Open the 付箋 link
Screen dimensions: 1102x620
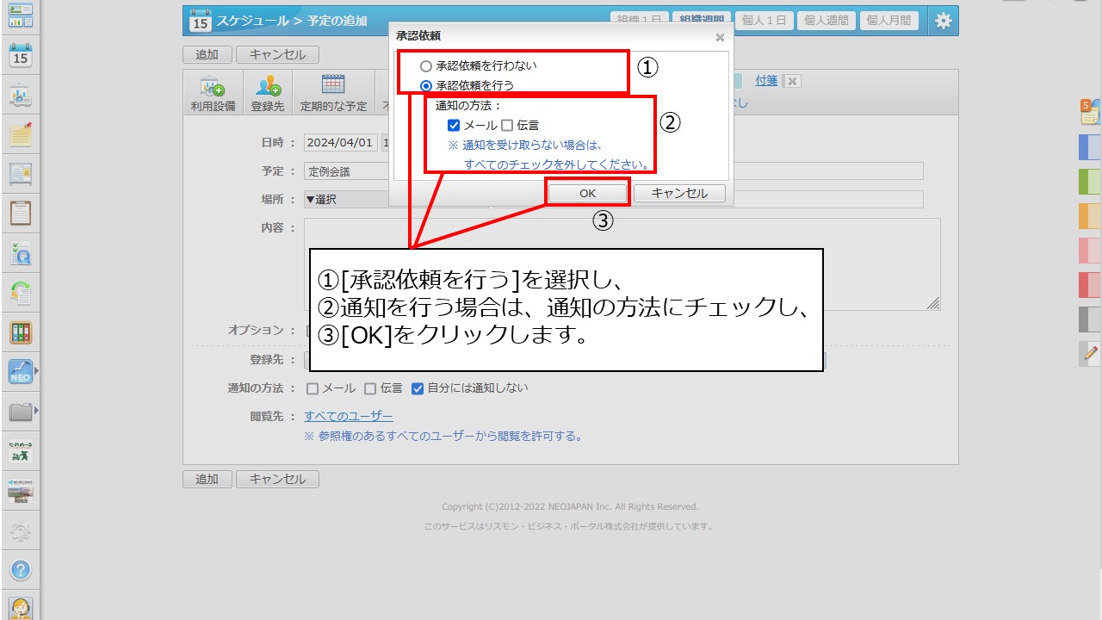pos(766,81)
